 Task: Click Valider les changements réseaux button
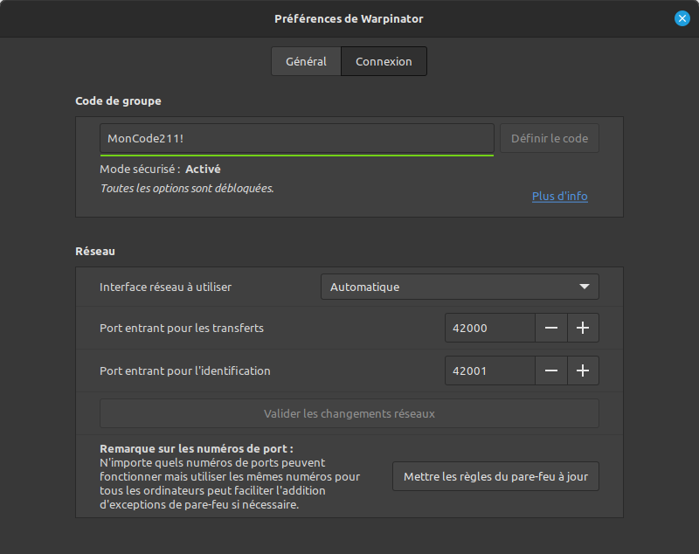[349, 413]
